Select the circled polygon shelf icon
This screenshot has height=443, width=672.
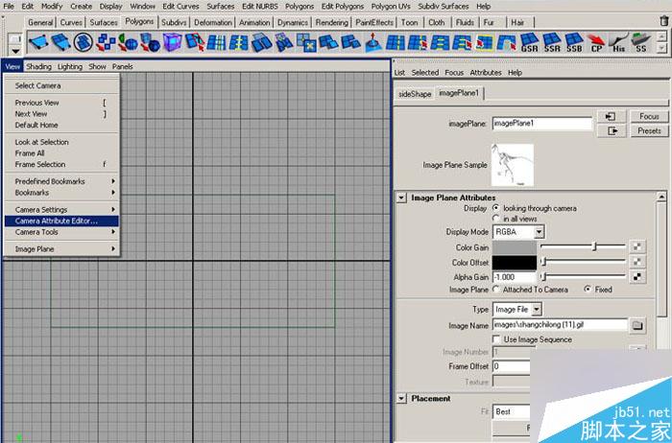(x=84, y=43)
